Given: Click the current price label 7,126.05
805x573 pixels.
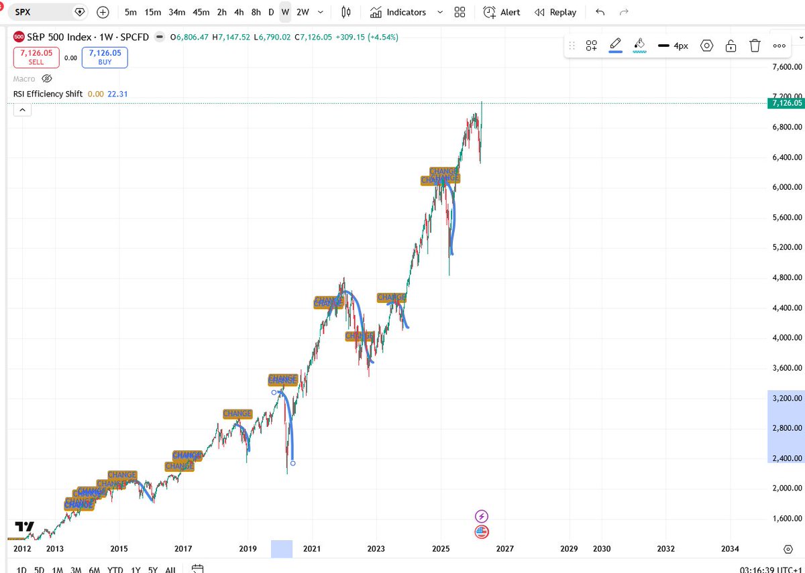Looking at the screenshot, I should (786, 103).
